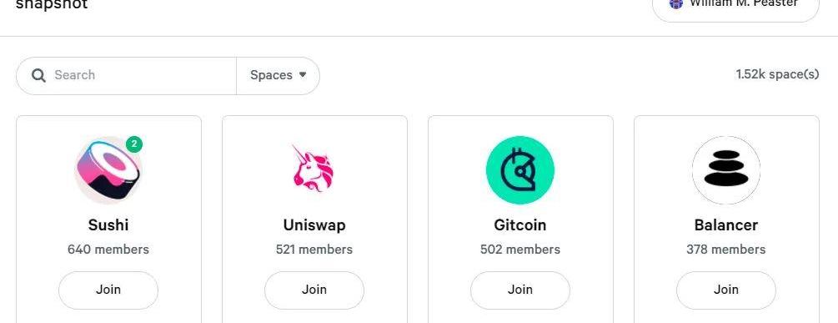Open the Spaces filter dropdown
The image size is (838, 323).
pos(278,75)
